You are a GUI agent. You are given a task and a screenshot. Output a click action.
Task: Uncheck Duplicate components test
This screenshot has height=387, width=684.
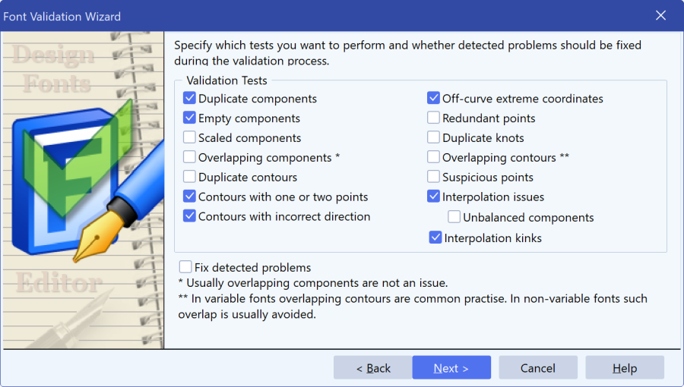(189, 98)
